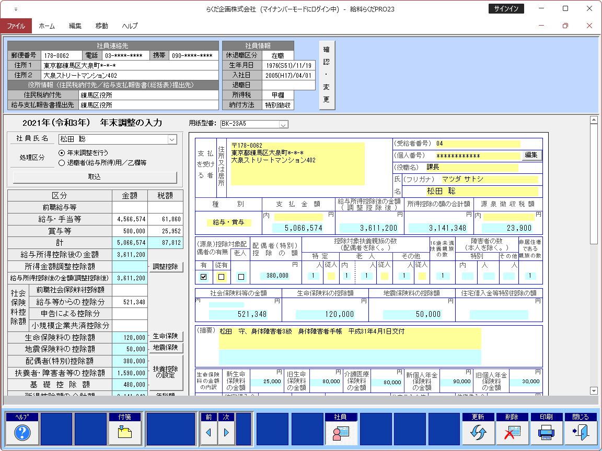Click the 扶養控除の設定 button

tap(166, 372)
